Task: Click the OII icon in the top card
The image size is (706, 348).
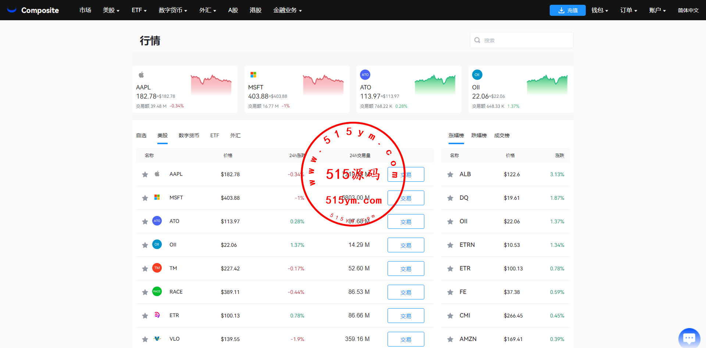Action: [x=477, y=75]
